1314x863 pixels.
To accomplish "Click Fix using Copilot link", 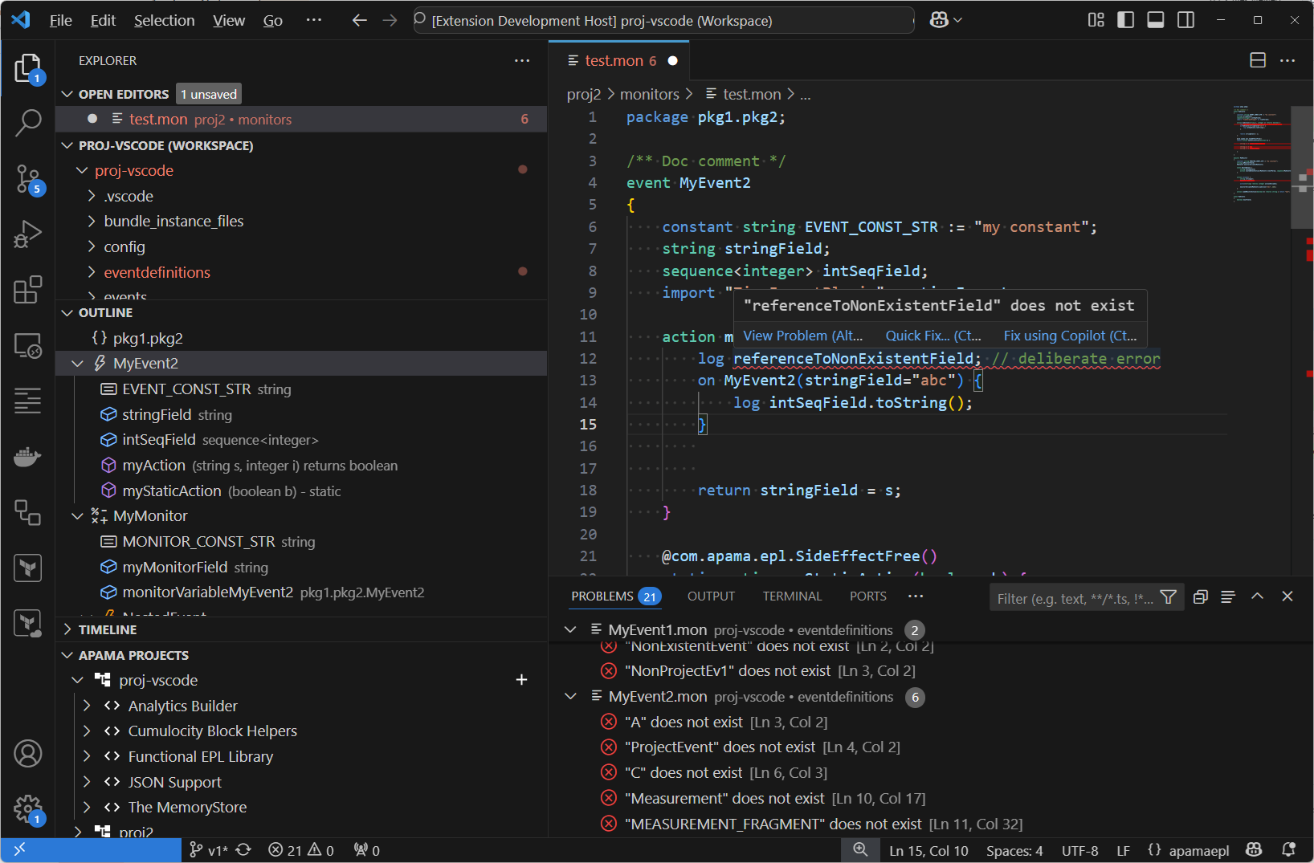I will [x=1070, y=336].
